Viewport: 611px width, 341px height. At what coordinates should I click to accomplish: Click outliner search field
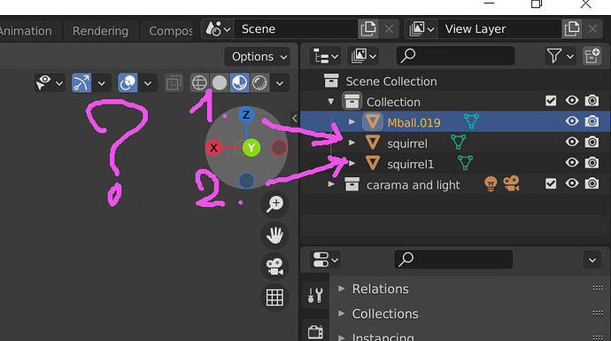point(455,56)
